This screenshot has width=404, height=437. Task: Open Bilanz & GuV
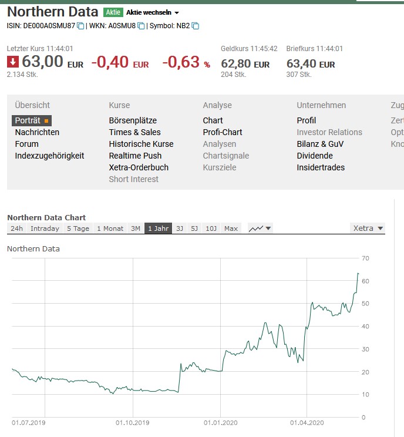click(320, 144)
